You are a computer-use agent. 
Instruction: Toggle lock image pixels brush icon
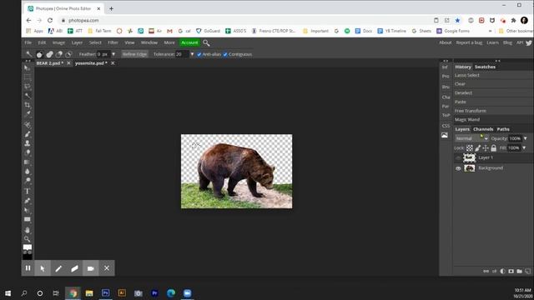click(478, 148)
